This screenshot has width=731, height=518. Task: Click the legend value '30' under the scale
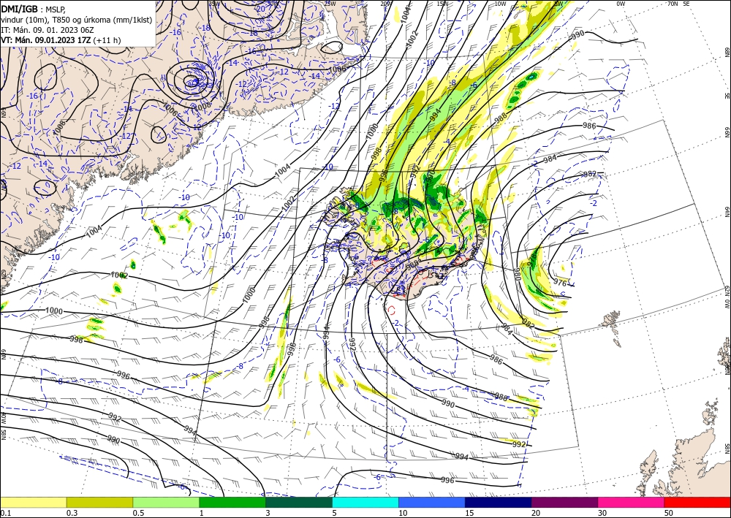pyautogui.click(x=603, y=513)
